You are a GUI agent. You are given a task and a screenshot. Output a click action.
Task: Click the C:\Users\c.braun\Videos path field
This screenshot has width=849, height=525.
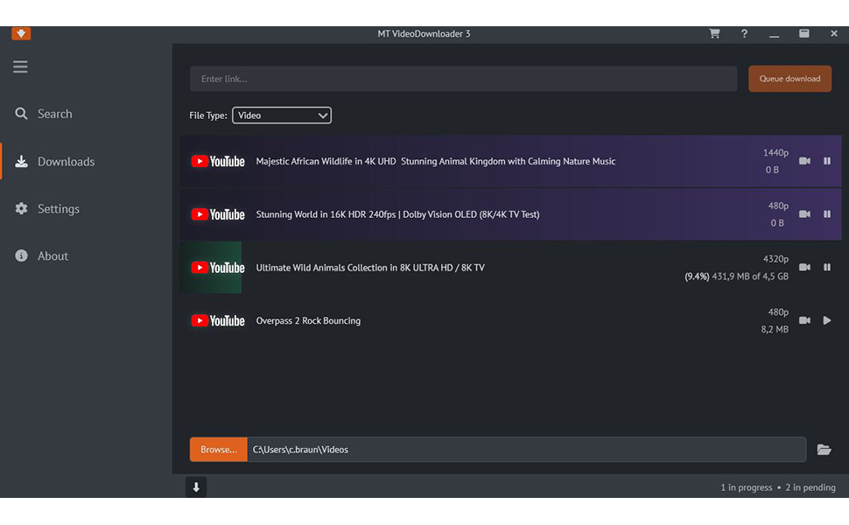[x=526, y=449]
